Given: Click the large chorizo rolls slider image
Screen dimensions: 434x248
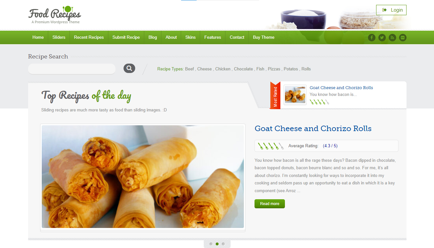Looking at the screenshot, I should click(143, 177).
